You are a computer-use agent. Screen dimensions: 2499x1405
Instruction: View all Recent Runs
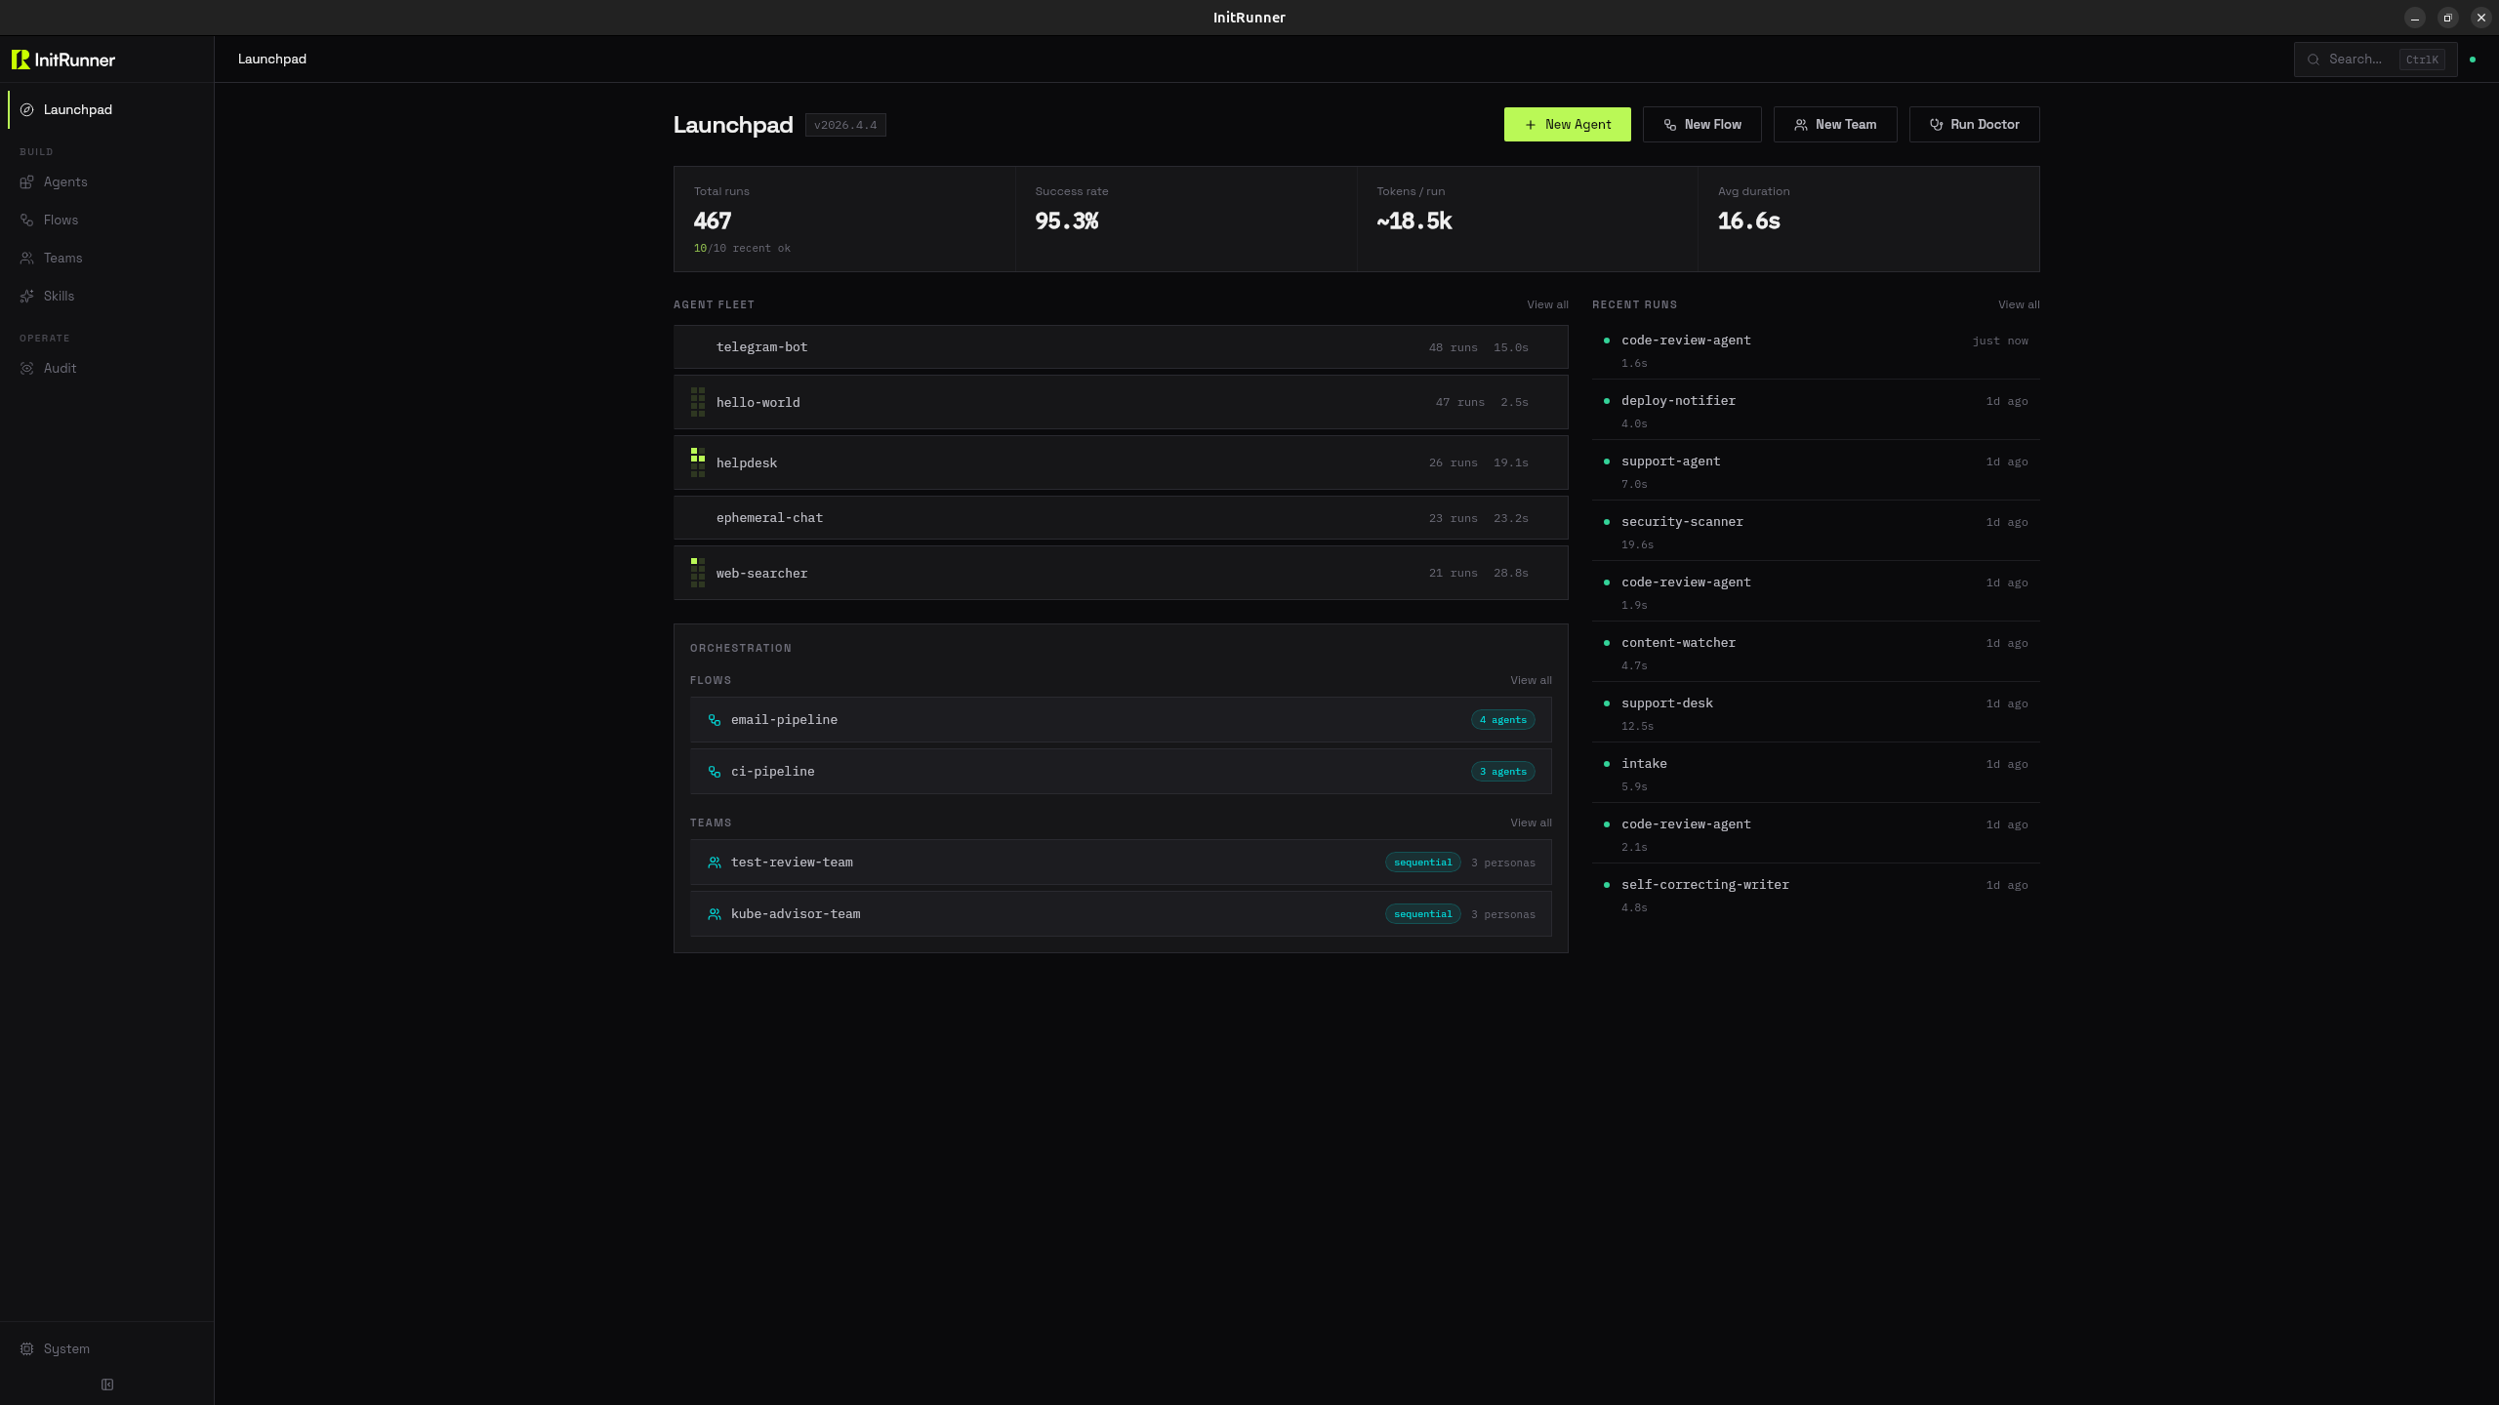tap(2019, 305)
